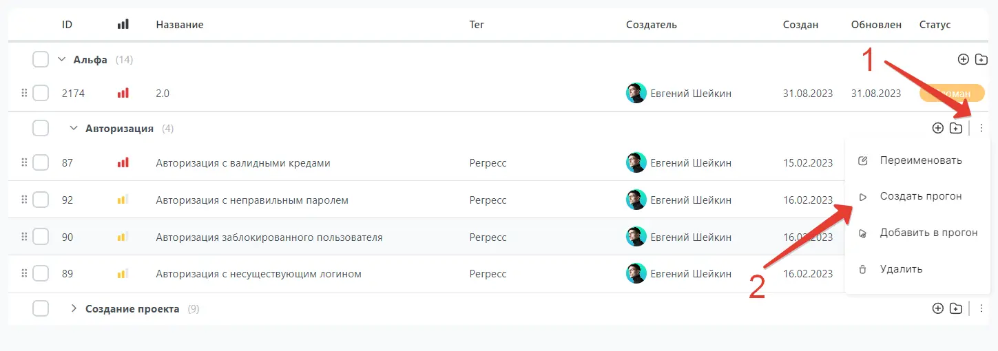Add a subfolder in Создание проекта folder
Viewport: 998px width, 351px height.
955,309
